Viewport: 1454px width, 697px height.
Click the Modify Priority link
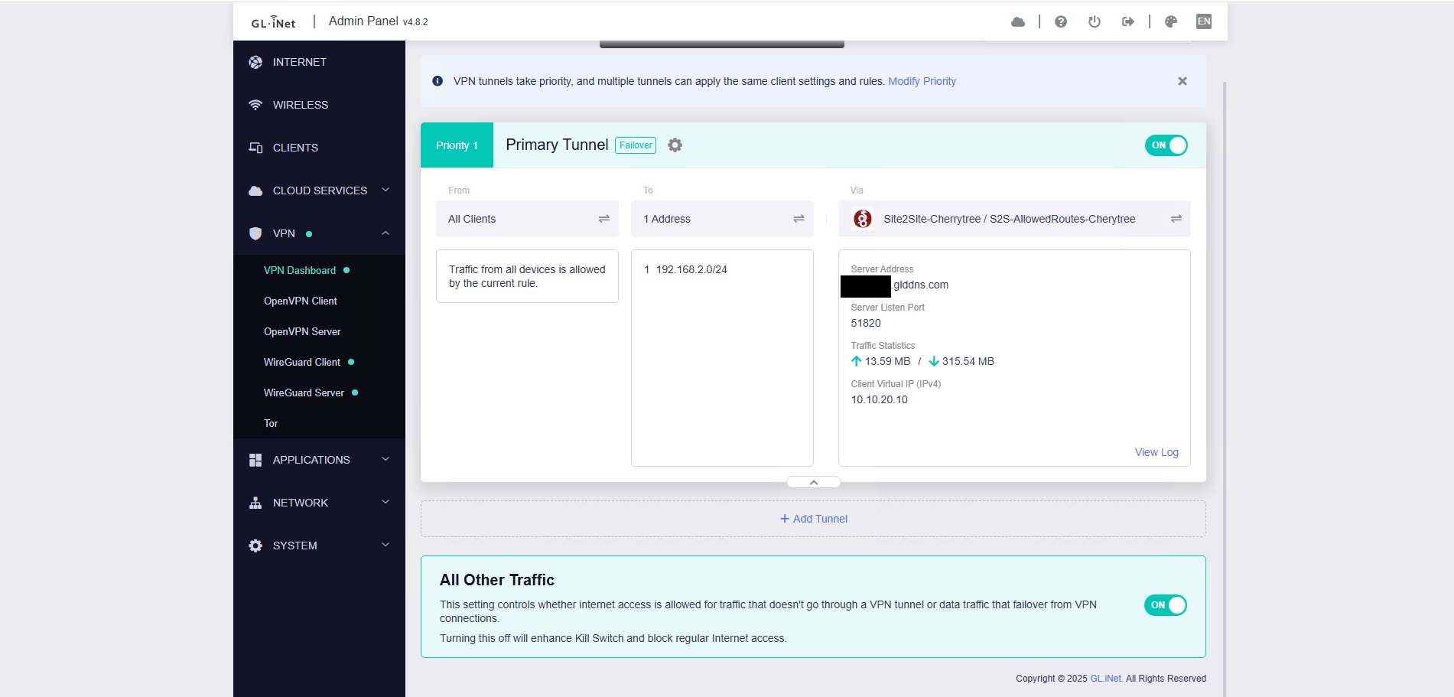922,81
